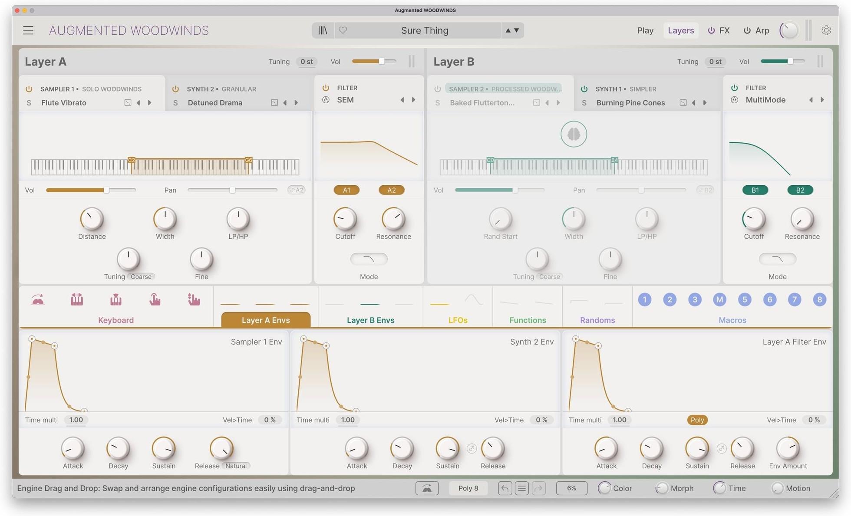Switch to the Play view
Screen dimensions: 851x516
pyautogui.click(x=645, y=30)
